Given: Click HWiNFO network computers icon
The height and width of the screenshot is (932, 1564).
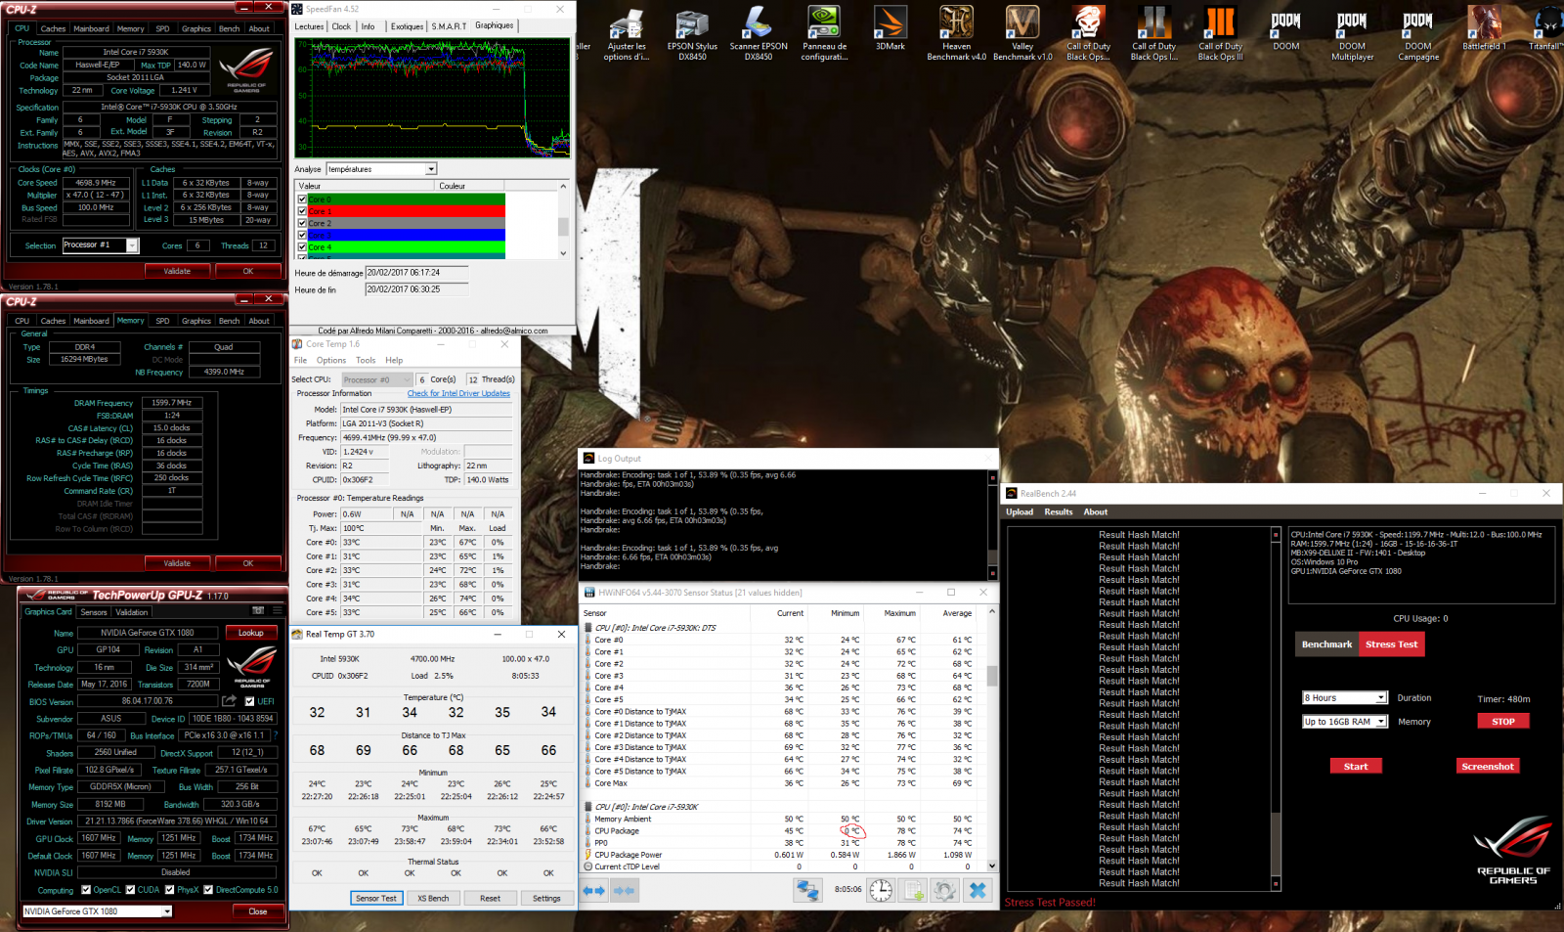Looking at the screenshot, I should coord(807,890).
